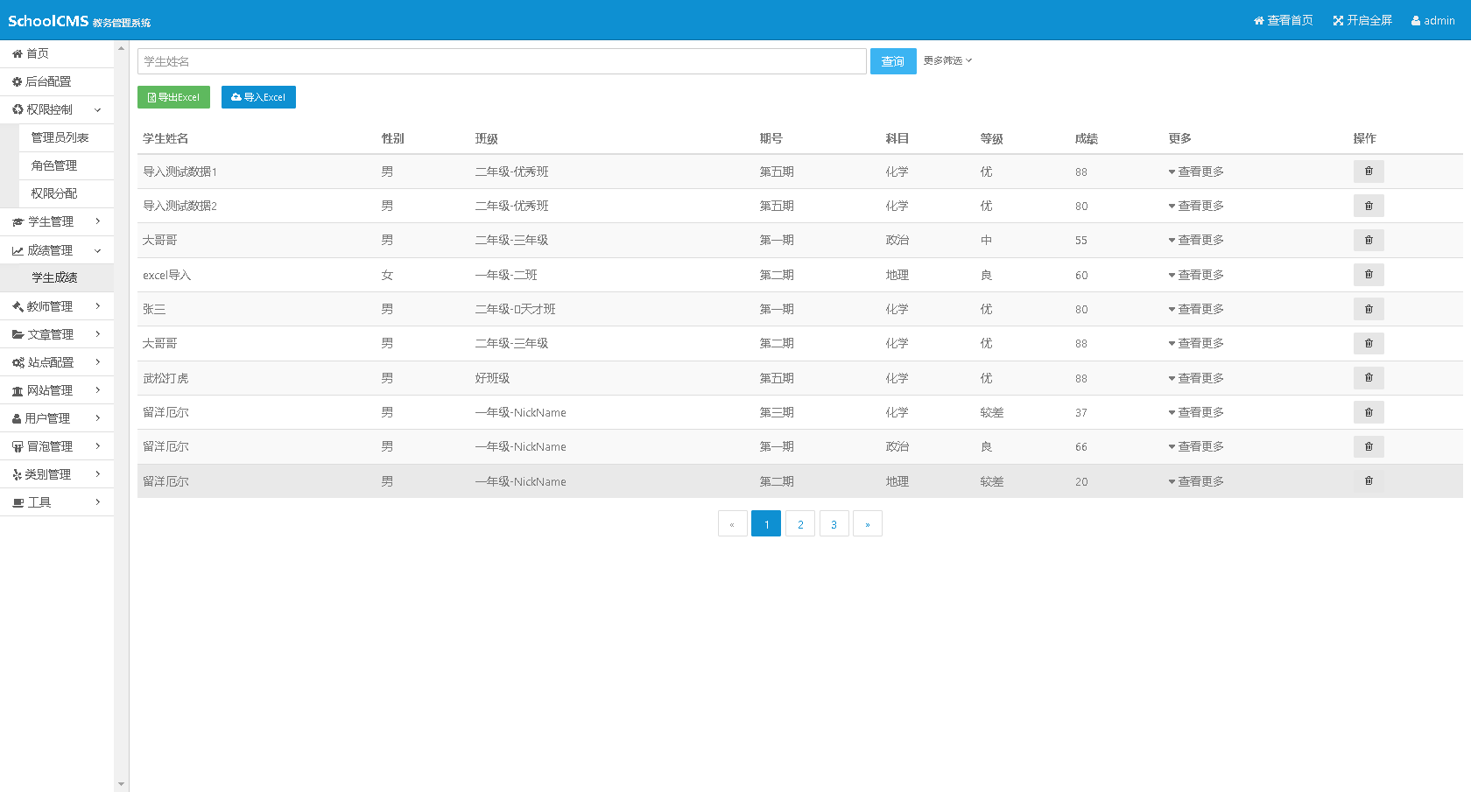Click the 站点配置 settings icon
1471x792 pixels.
[x=18, y=361]
